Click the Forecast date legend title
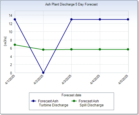139x115 pixels. pos(71,95)
